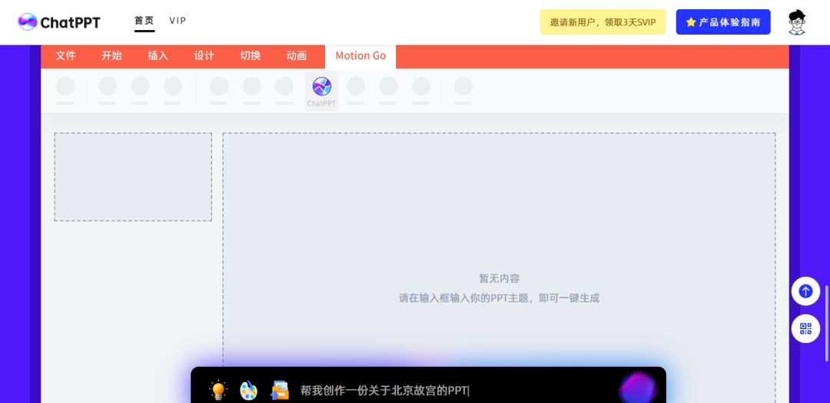Select the empty slide thumbnail placeholder
This screenshot has width=830, height=403.
133,177
